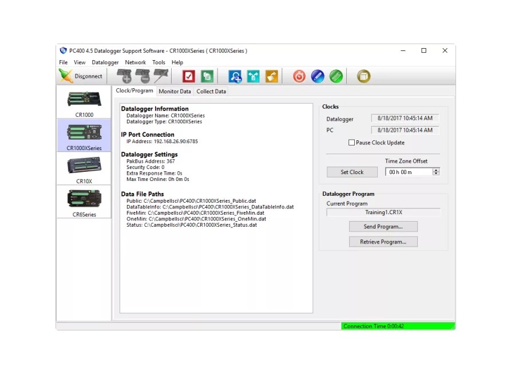Click the Add Datalogger icon
The image size is (515, 378).
124,76
